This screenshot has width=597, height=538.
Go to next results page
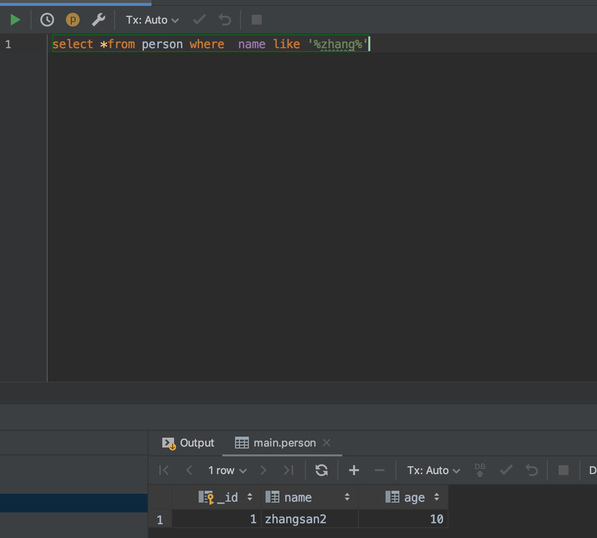(x=264, y=470)
